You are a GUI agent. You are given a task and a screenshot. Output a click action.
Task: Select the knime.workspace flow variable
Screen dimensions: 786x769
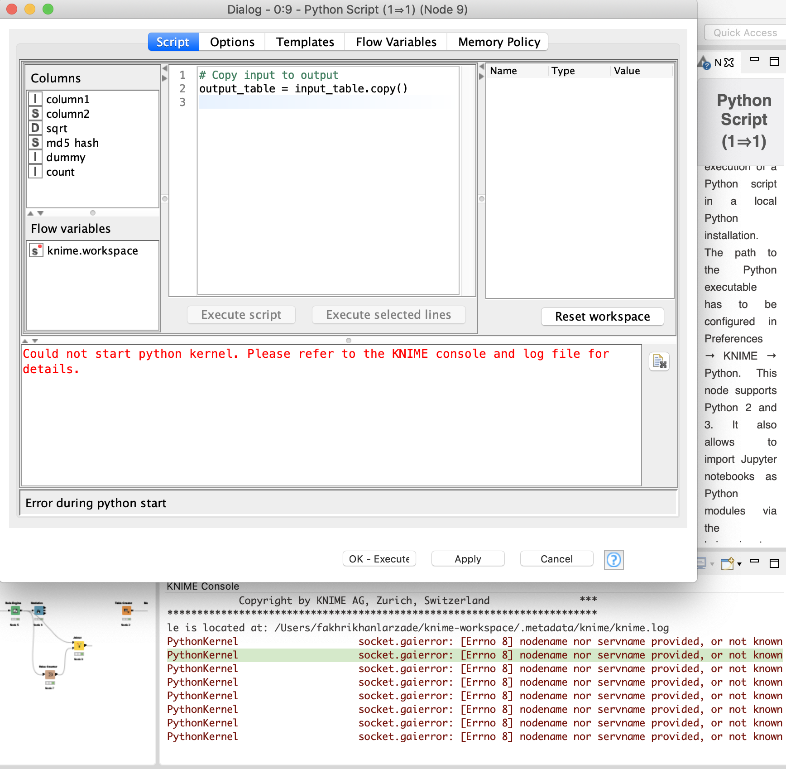coord(92,250)
